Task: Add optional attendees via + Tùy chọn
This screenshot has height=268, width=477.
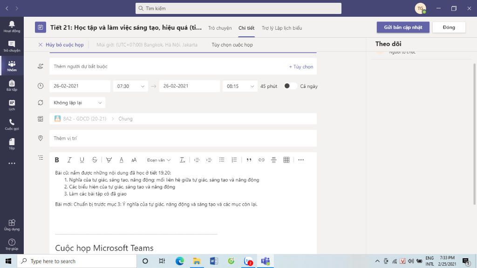Action: 301,67
